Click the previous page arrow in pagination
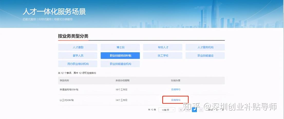284x119 pixels. 181,110
